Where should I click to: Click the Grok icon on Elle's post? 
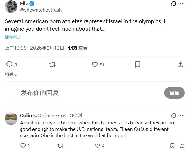click(174, 3)
